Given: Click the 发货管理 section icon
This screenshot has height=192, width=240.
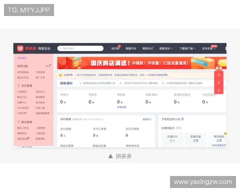Looking at the screenshot, I should 19,86.
